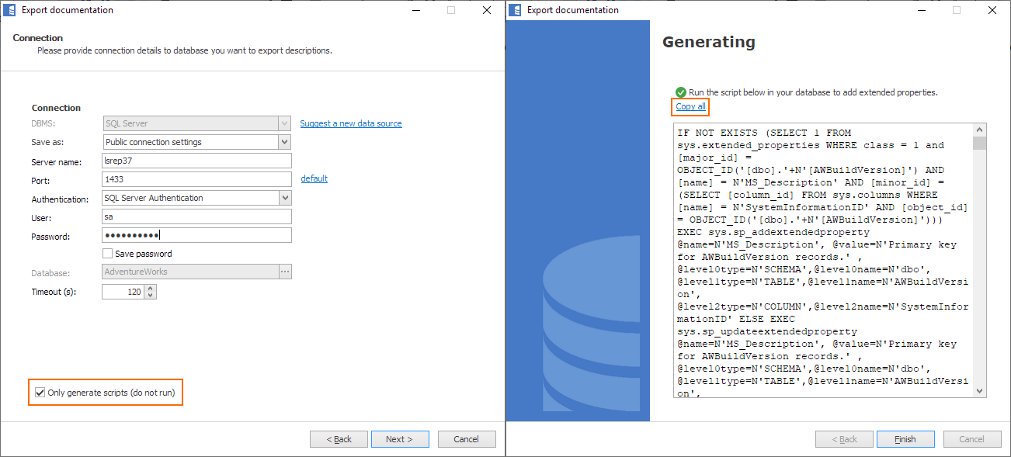The width and height of the screenshot is (1011, 457).
Task: Click the green success checkmark icon
Action: [x=681, y=92]
